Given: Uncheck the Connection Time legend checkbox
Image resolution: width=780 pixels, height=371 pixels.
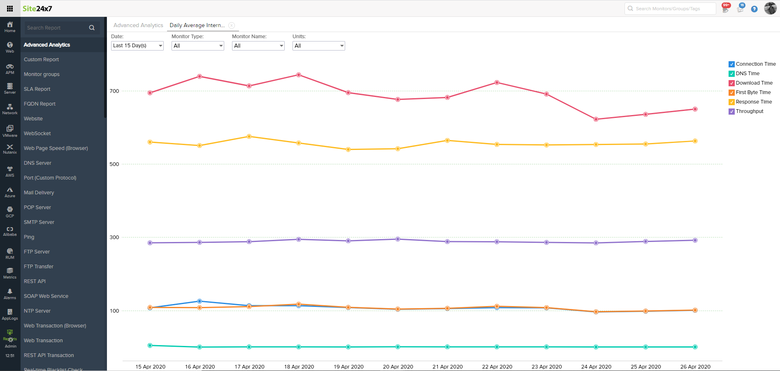Looking at the screenshot, I should 732,64.
